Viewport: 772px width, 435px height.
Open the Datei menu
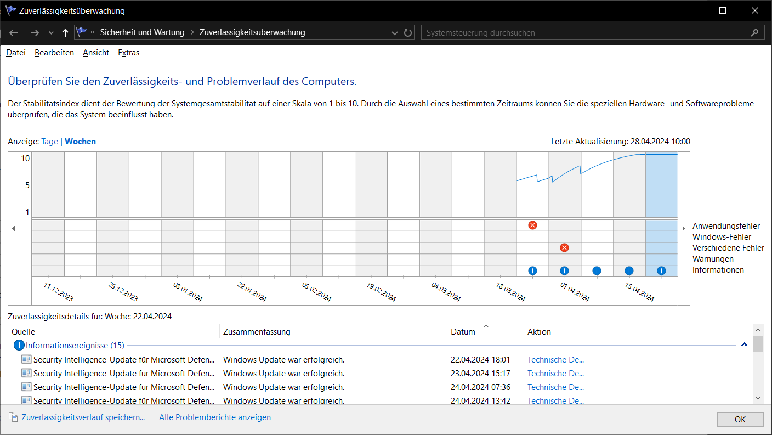(16, 53)
